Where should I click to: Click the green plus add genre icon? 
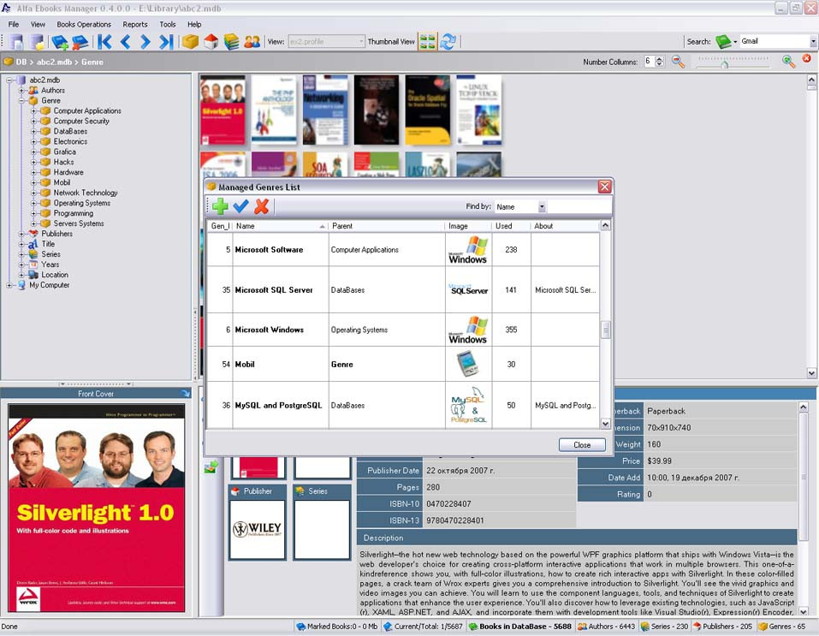point(221,206)
